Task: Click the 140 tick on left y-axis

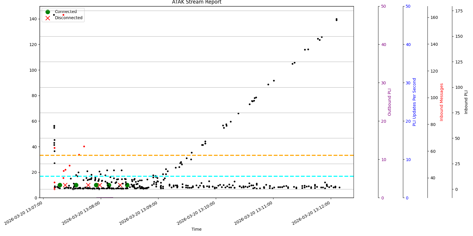Action: (33, 19)
